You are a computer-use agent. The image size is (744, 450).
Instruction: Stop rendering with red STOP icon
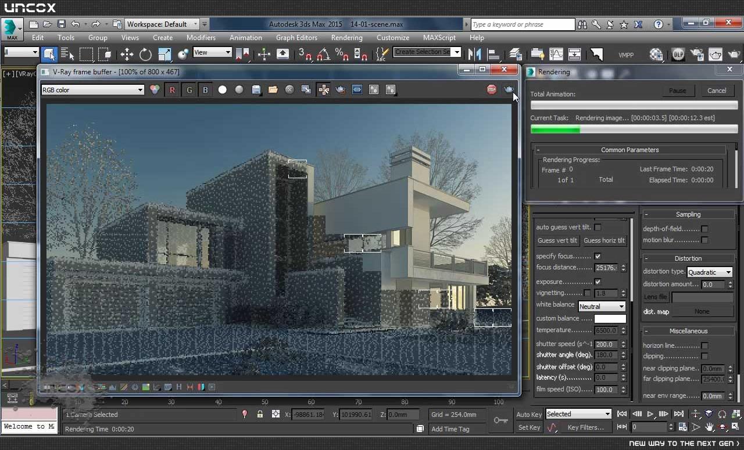pyautogui.click(x=492, y=89)
